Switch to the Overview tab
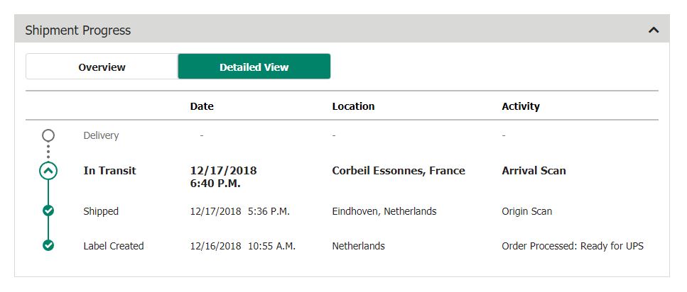Image resolution: width=687 pixels, height=292 pixels. (x=102, y=67)
